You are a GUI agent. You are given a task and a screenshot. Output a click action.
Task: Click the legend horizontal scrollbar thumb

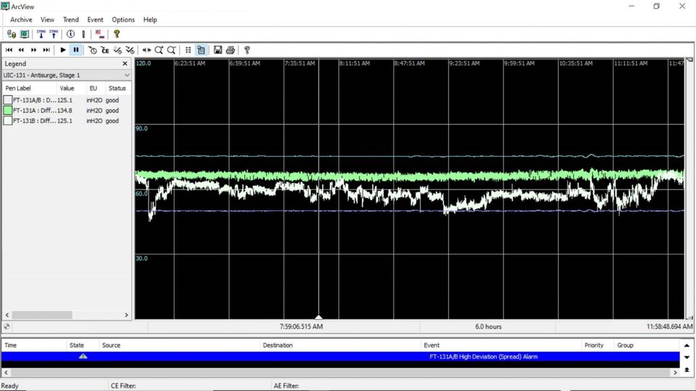[x=41, y=315]
